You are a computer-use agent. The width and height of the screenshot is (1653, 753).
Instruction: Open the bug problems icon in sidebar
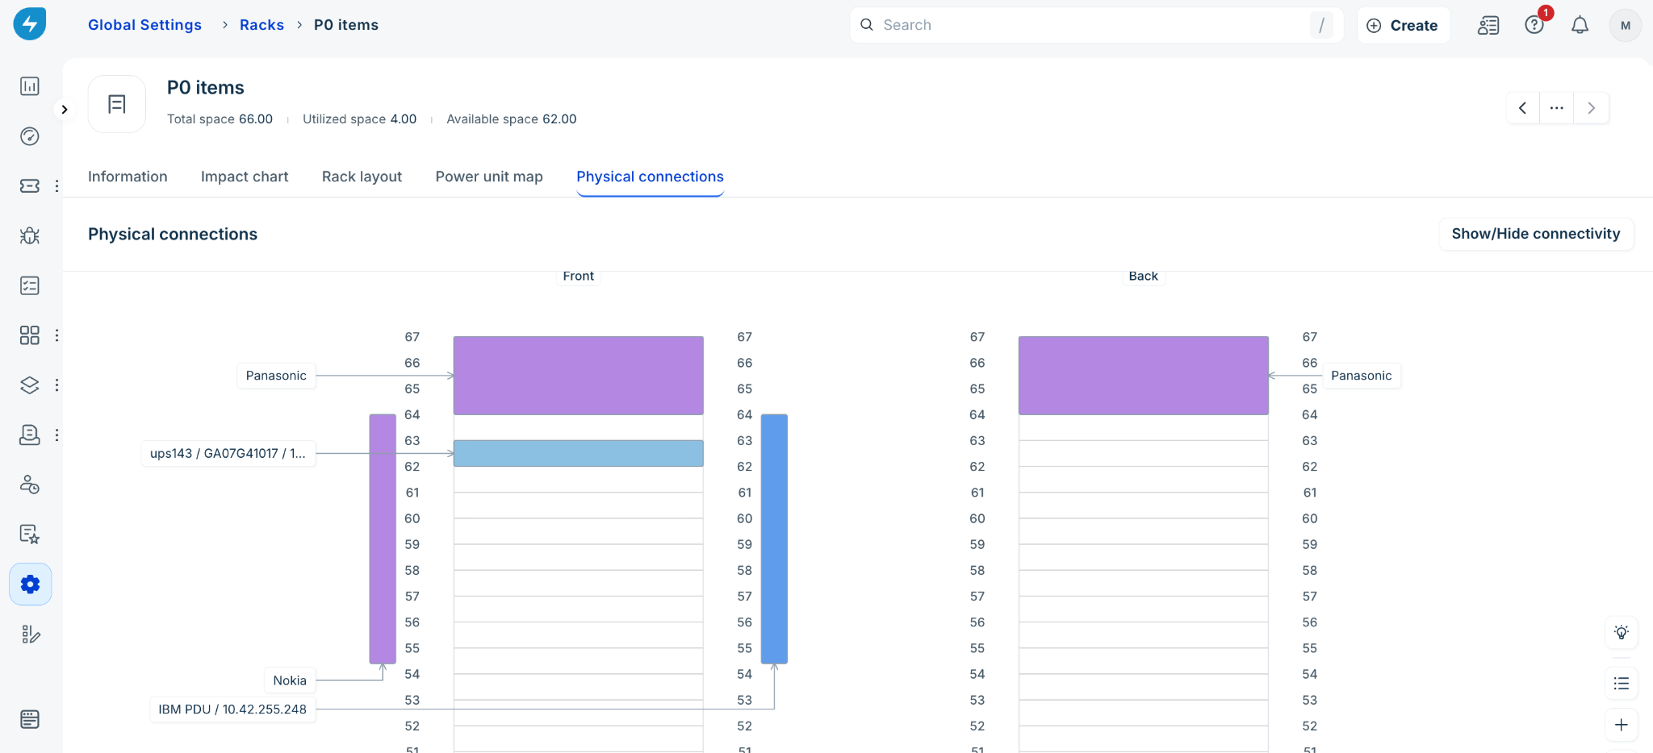click(30, 235)
